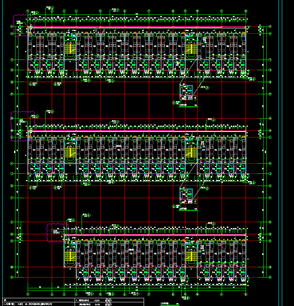Click grid axis bubble 1 at top edge
This screenshot has height=306, width=294.
point(28,11)
